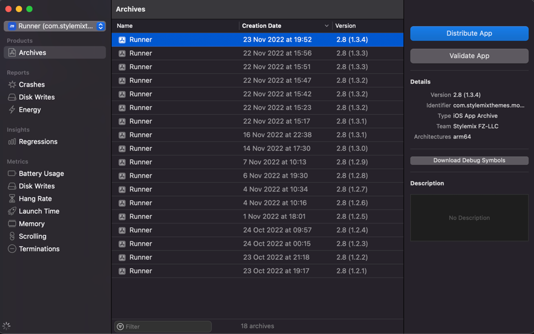This screenshot has height=334, width=534.
Task: Select the Battery Usage metric icon
Action: pyautogui.click(x=12, y=174)
